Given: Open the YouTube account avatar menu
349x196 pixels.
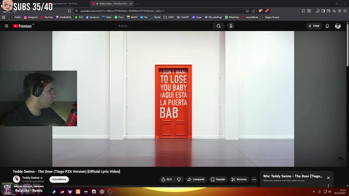Looking at the screenshot, I should pyautogui.click(x=338, y=26).
